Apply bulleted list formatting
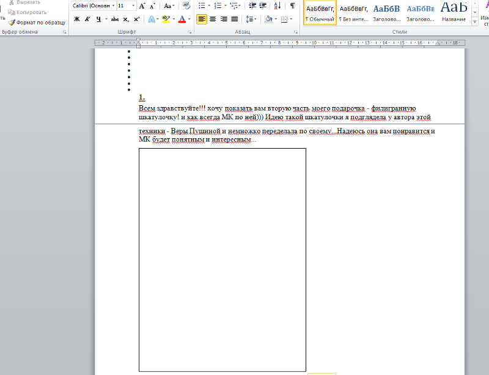 tap(202, 6)
